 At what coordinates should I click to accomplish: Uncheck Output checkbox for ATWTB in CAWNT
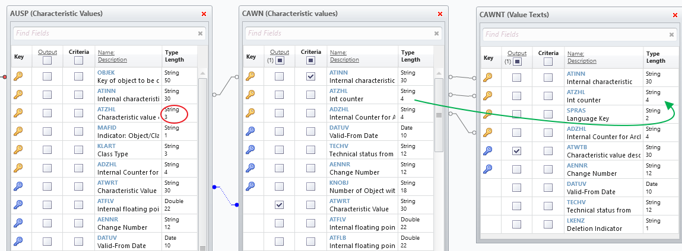517,150
